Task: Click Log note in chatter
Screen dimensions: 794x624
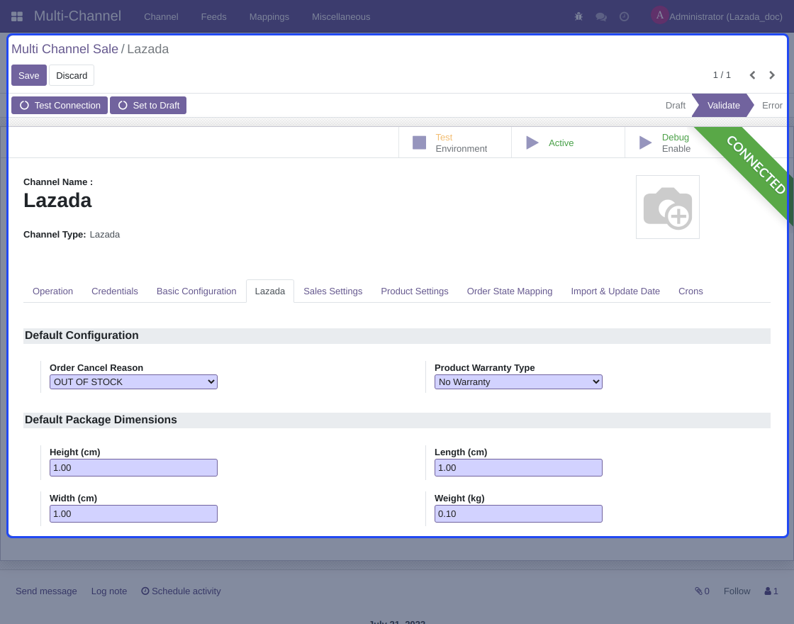Action: coord(109,591)
